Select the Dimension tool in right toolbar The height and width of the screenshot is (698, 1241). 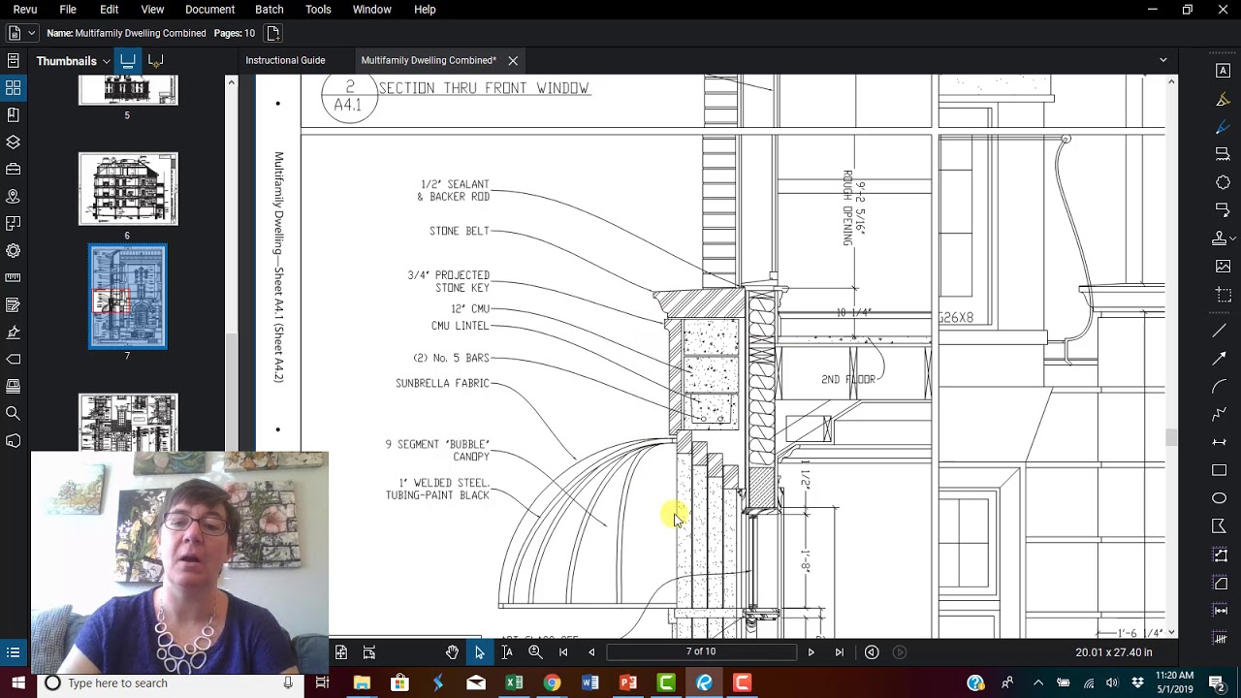tap(1220, 442)
